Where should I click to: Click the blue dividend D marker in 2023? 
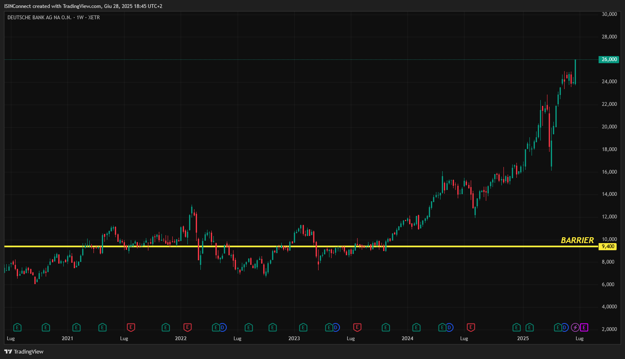336,327
